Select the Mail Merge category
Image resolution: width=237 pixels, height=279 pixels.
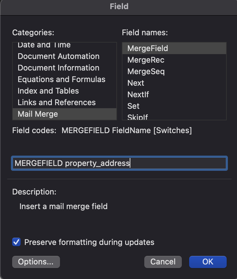(x=65, y=114)
